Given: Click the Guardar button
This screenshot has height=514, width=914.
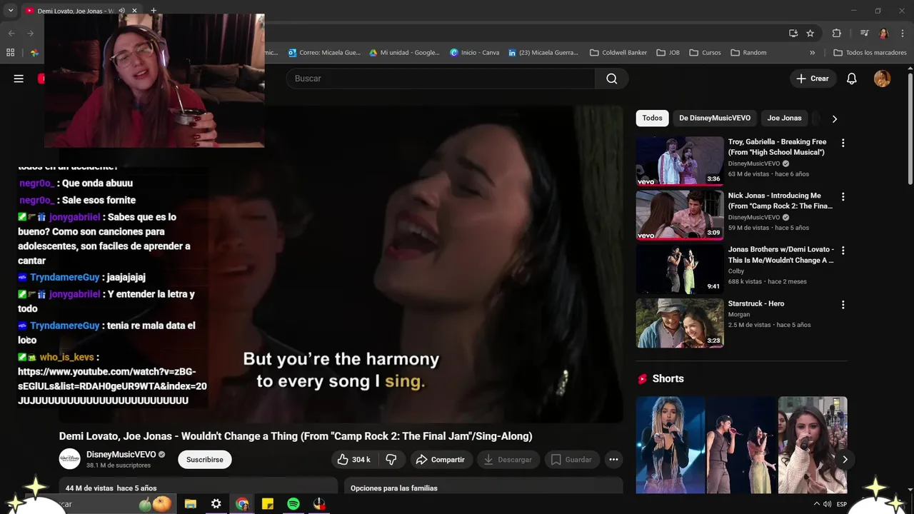Looking at the screenshot, I should click(571, 460).
